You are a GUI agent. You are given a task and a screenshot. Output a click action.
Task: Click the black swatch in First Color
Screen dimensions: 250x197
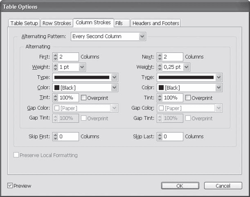57,87
